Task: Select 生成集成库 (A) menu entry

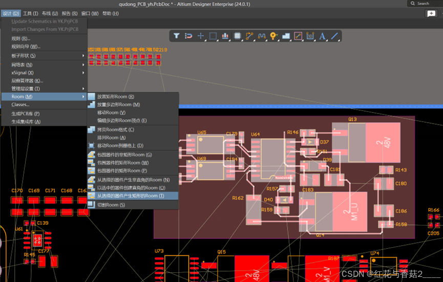Action: [45, 122]
